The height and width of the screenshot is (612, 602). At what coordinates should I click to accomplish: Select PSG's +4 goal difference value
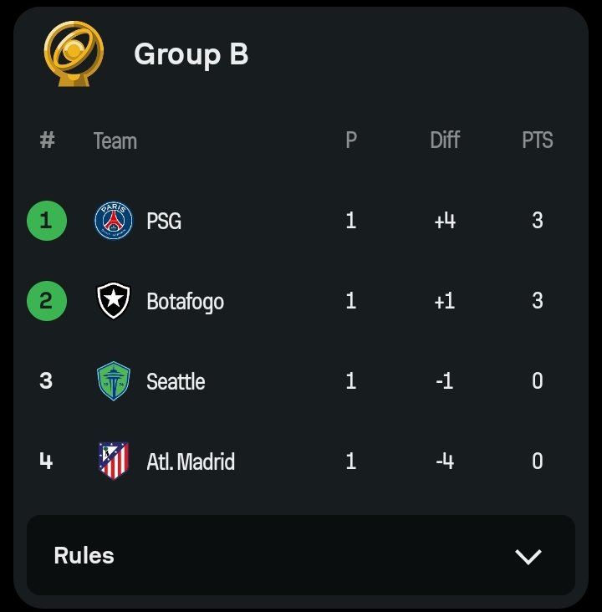[445, 221]
